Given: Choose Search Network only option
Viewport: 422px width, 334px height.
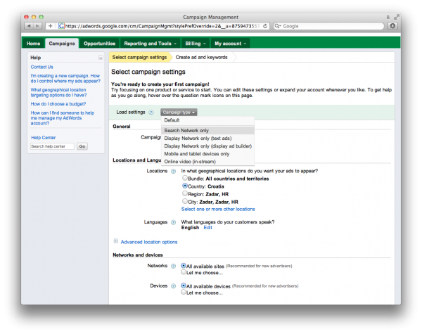Looking at the screenshot, I should click(207, 131).
